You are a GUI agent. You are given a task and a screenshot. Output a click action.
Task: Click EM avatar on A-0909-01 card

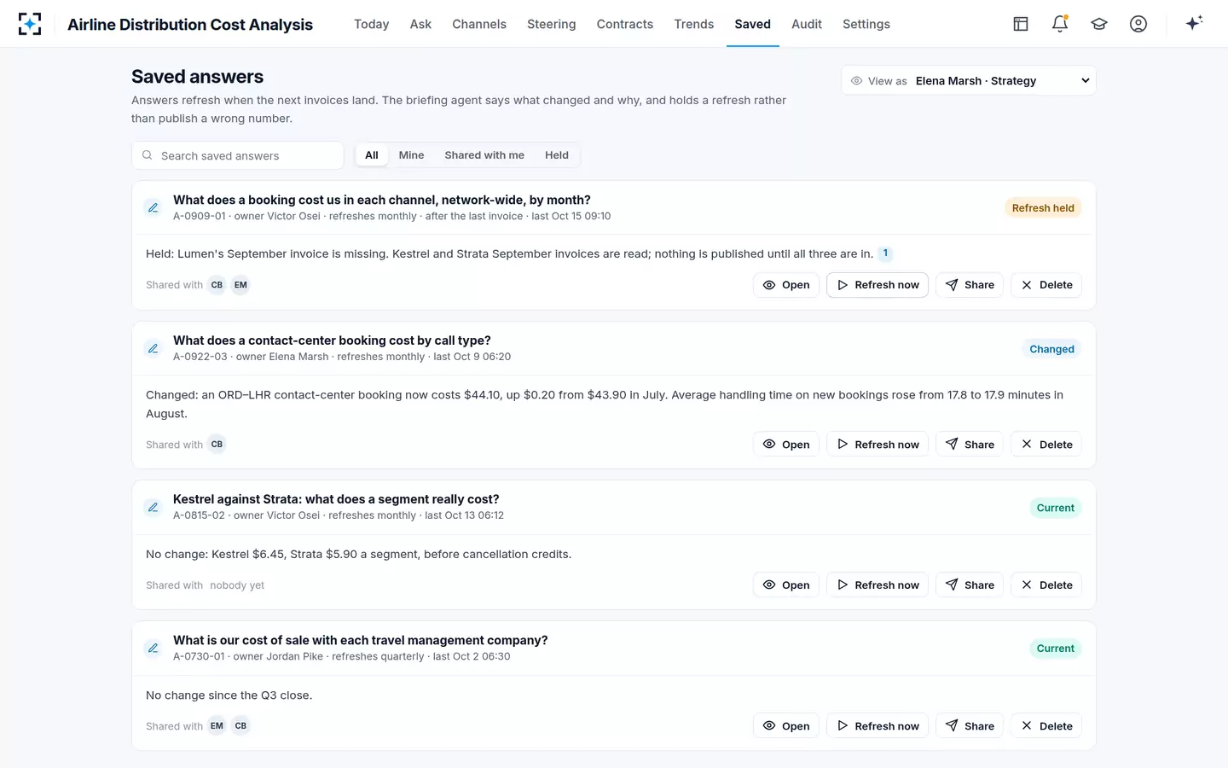tap(240, 285)
